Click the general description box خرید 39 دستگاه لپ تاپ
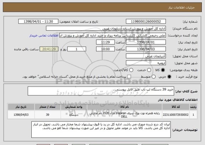Viewport: 205px width, 145px height. pos(101,91)
